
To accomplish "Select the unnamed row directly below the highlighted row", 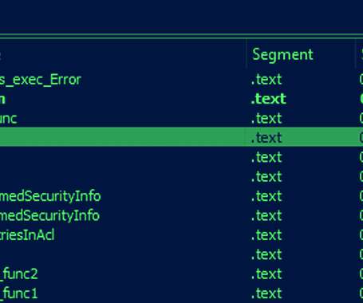I will tap(181, 157).
